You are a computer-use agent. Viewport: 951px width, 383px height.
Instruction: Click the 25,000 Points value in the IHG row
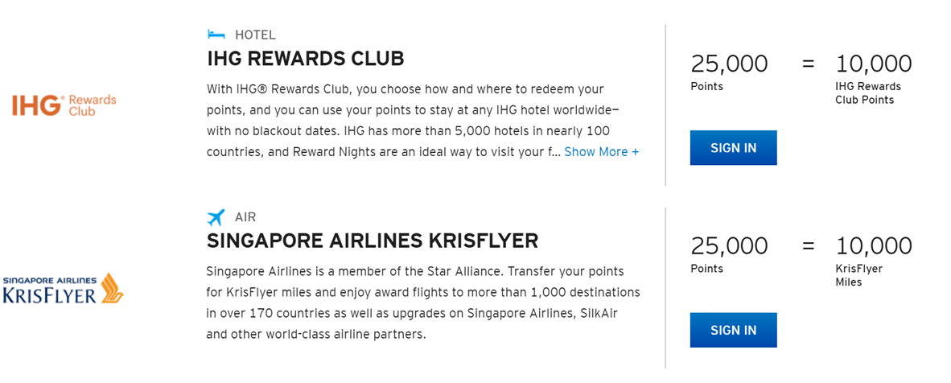pos(729,64)
